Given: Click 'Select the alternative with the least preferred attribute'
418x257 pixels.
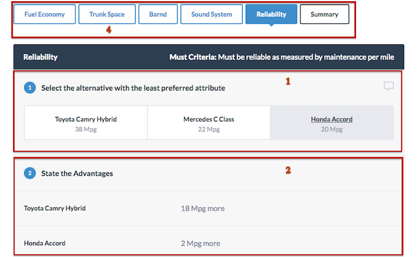Looking at the screenshot, I should click(x=133, y=88).
